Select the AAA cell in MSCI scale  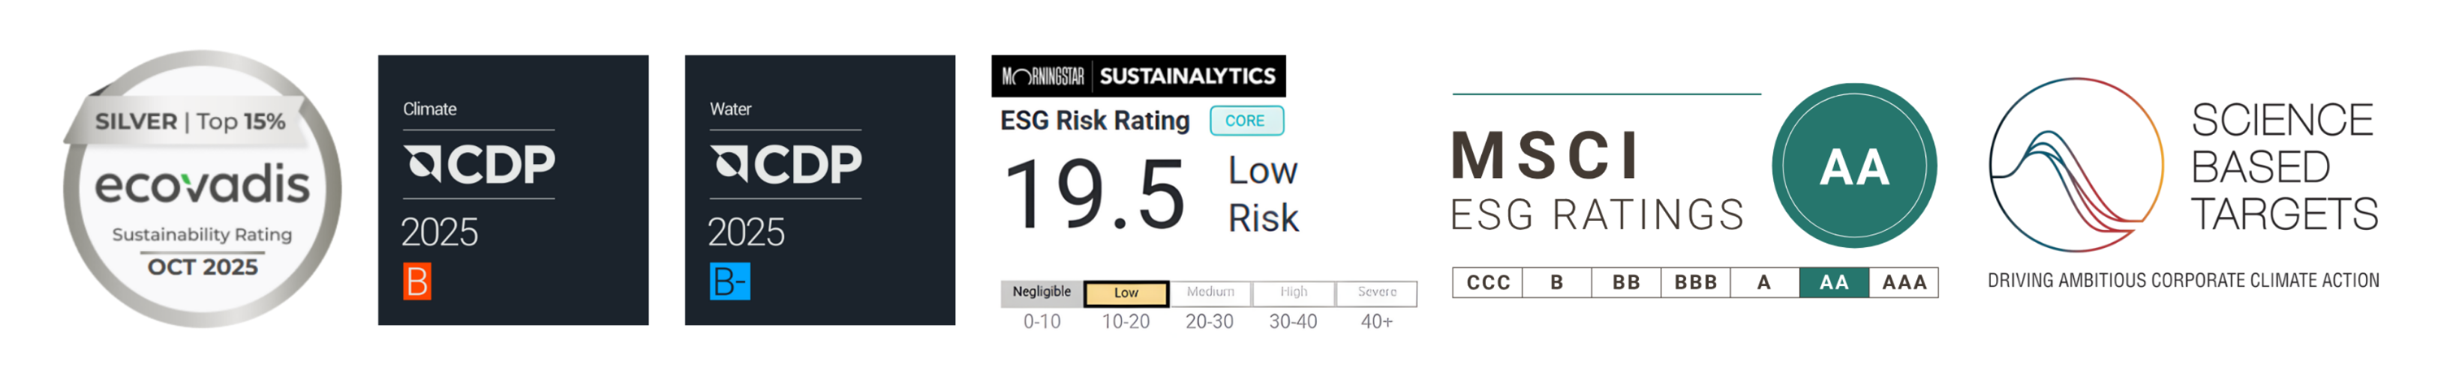click(1904, 282)
